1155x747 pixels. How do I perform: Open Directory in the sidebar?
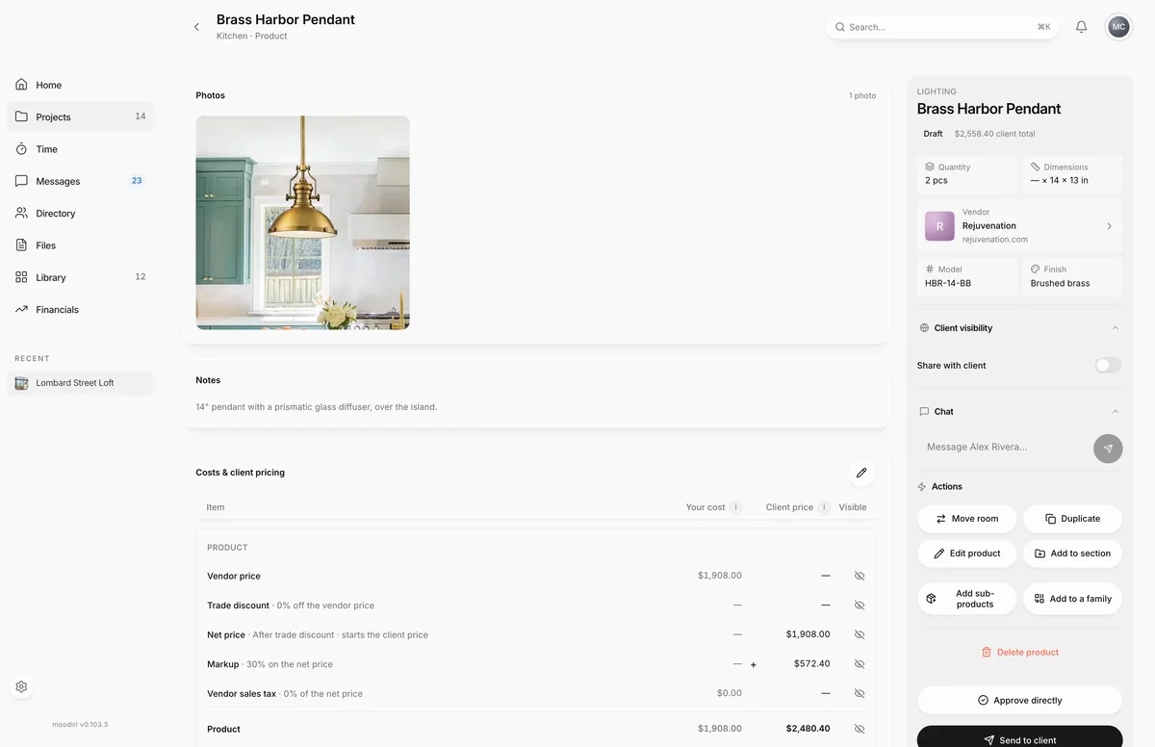pyautogui.click(x=80, y=213)
